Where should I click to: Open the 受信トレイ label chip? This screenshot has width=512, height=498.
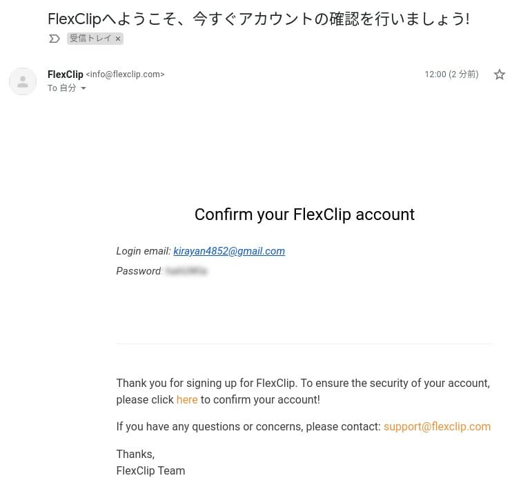pyautogui.click(x=90, y=39)
